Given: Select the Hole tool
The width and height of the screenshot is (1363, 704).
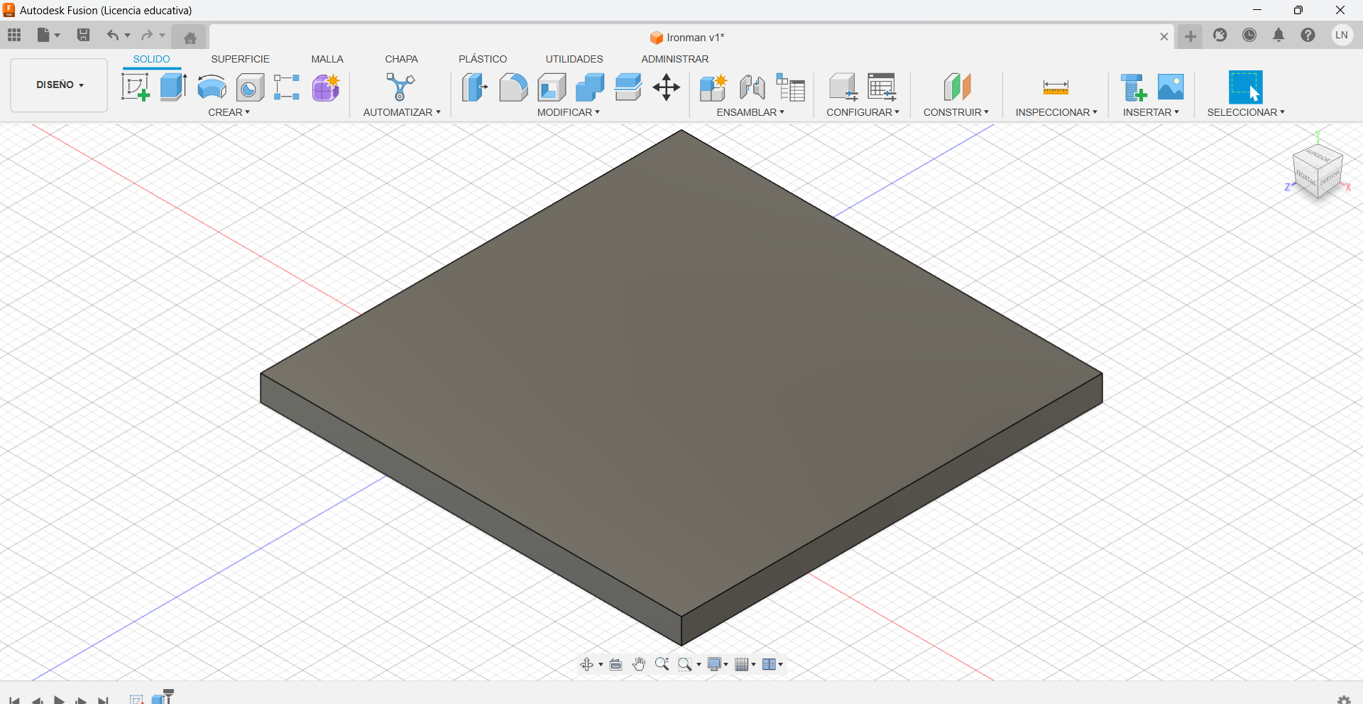Looking at the screenshot, I should (x=250, y=87).
